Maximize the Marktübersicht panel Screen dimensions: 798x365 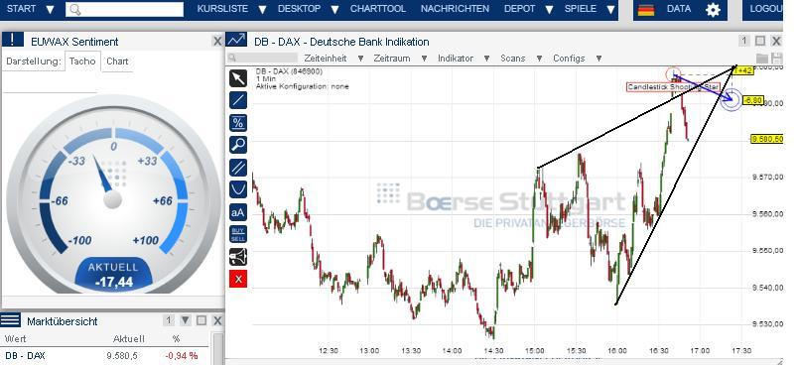click(201, 320)
